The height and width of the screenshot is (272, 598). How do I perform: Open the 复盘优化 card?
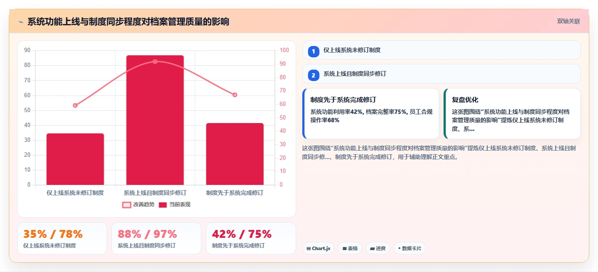(512, 114)
